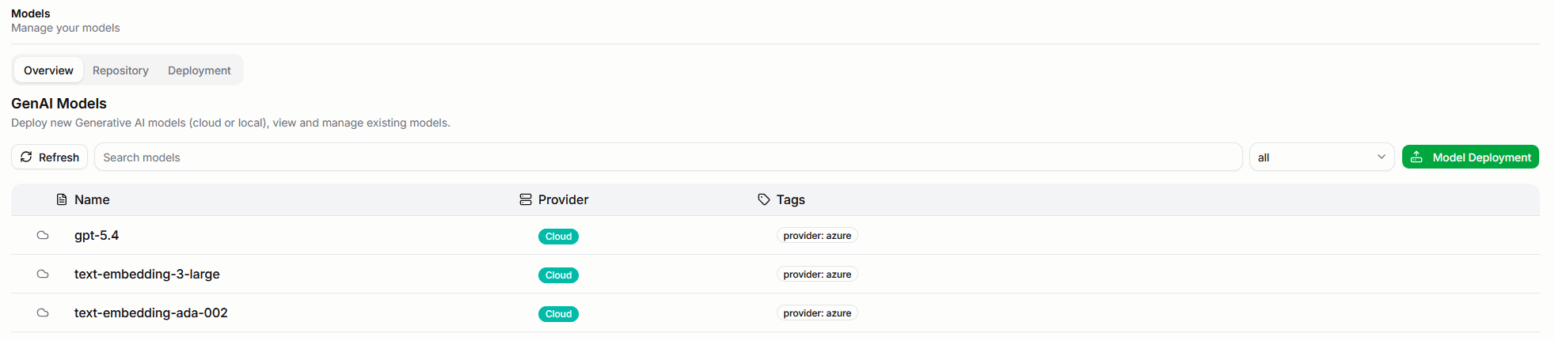Click the circular arrows Refresh icon
Image resolution: width=1555 pixels, height=341 pixels.
pos(26,157)
